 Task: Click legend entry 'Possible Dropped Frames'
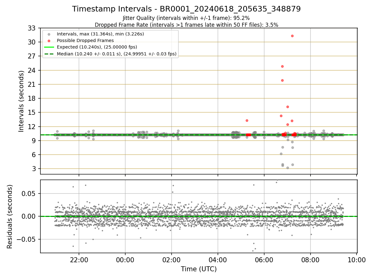(85, 40)
